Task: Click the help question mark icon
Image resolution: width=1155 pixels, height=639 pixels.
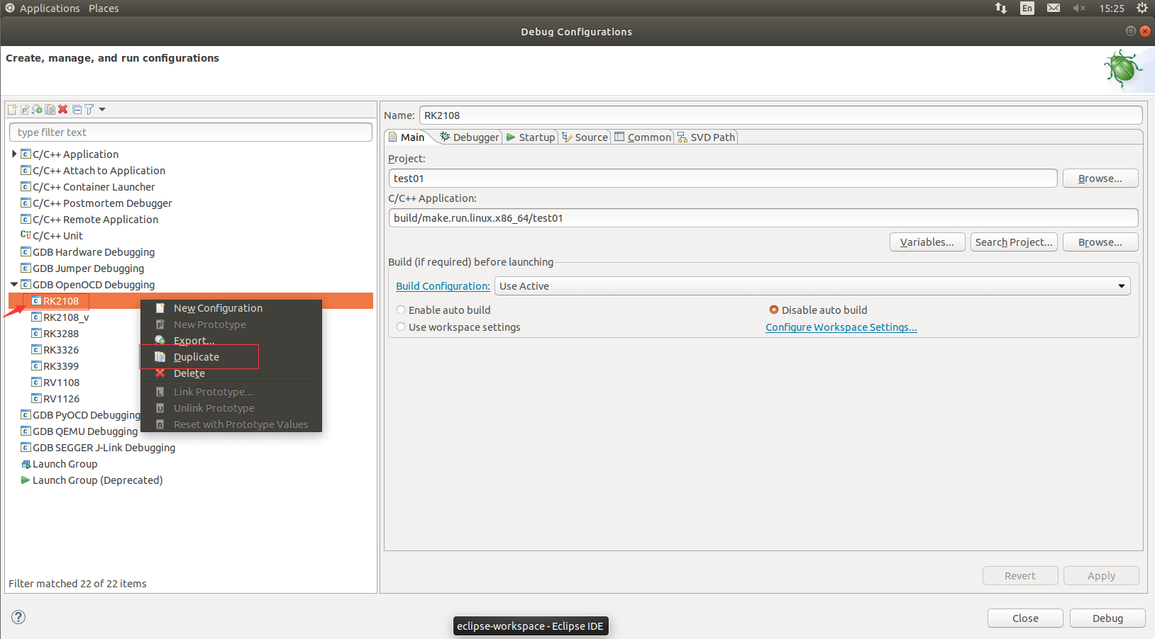Action: tap(18, 617)
